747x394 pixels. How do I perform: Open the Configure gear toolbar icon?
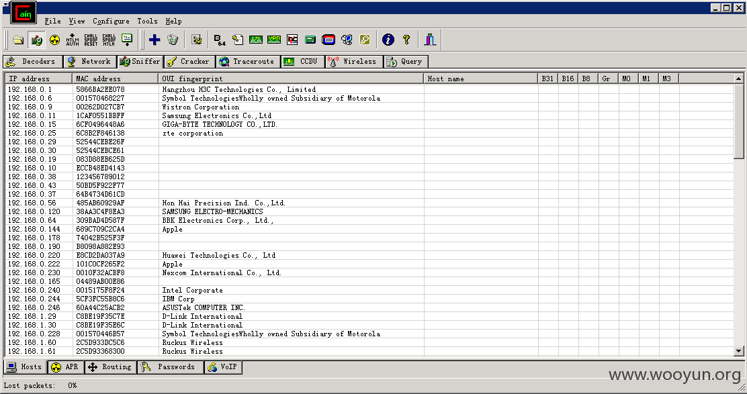(x=197, y=40)
